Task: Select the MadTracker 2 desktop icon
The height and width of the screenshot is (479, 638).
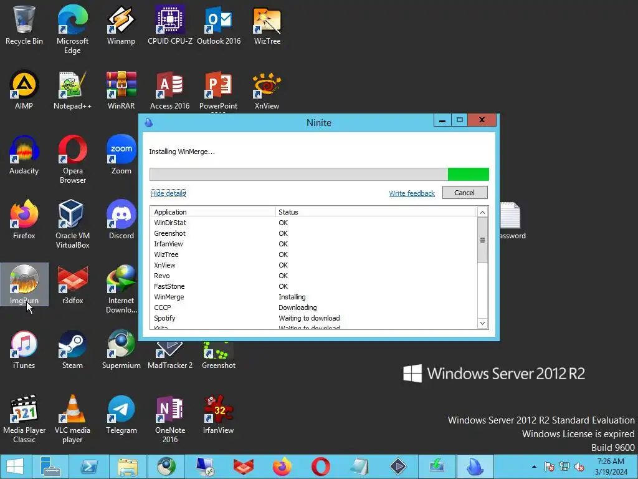Action: [170, 356]
